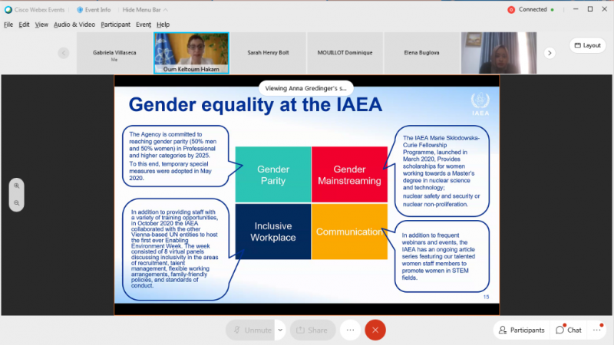Click the Layout grid icon
Image resolution: width=614 pixels, height=345 pixels.
point(578,45)
